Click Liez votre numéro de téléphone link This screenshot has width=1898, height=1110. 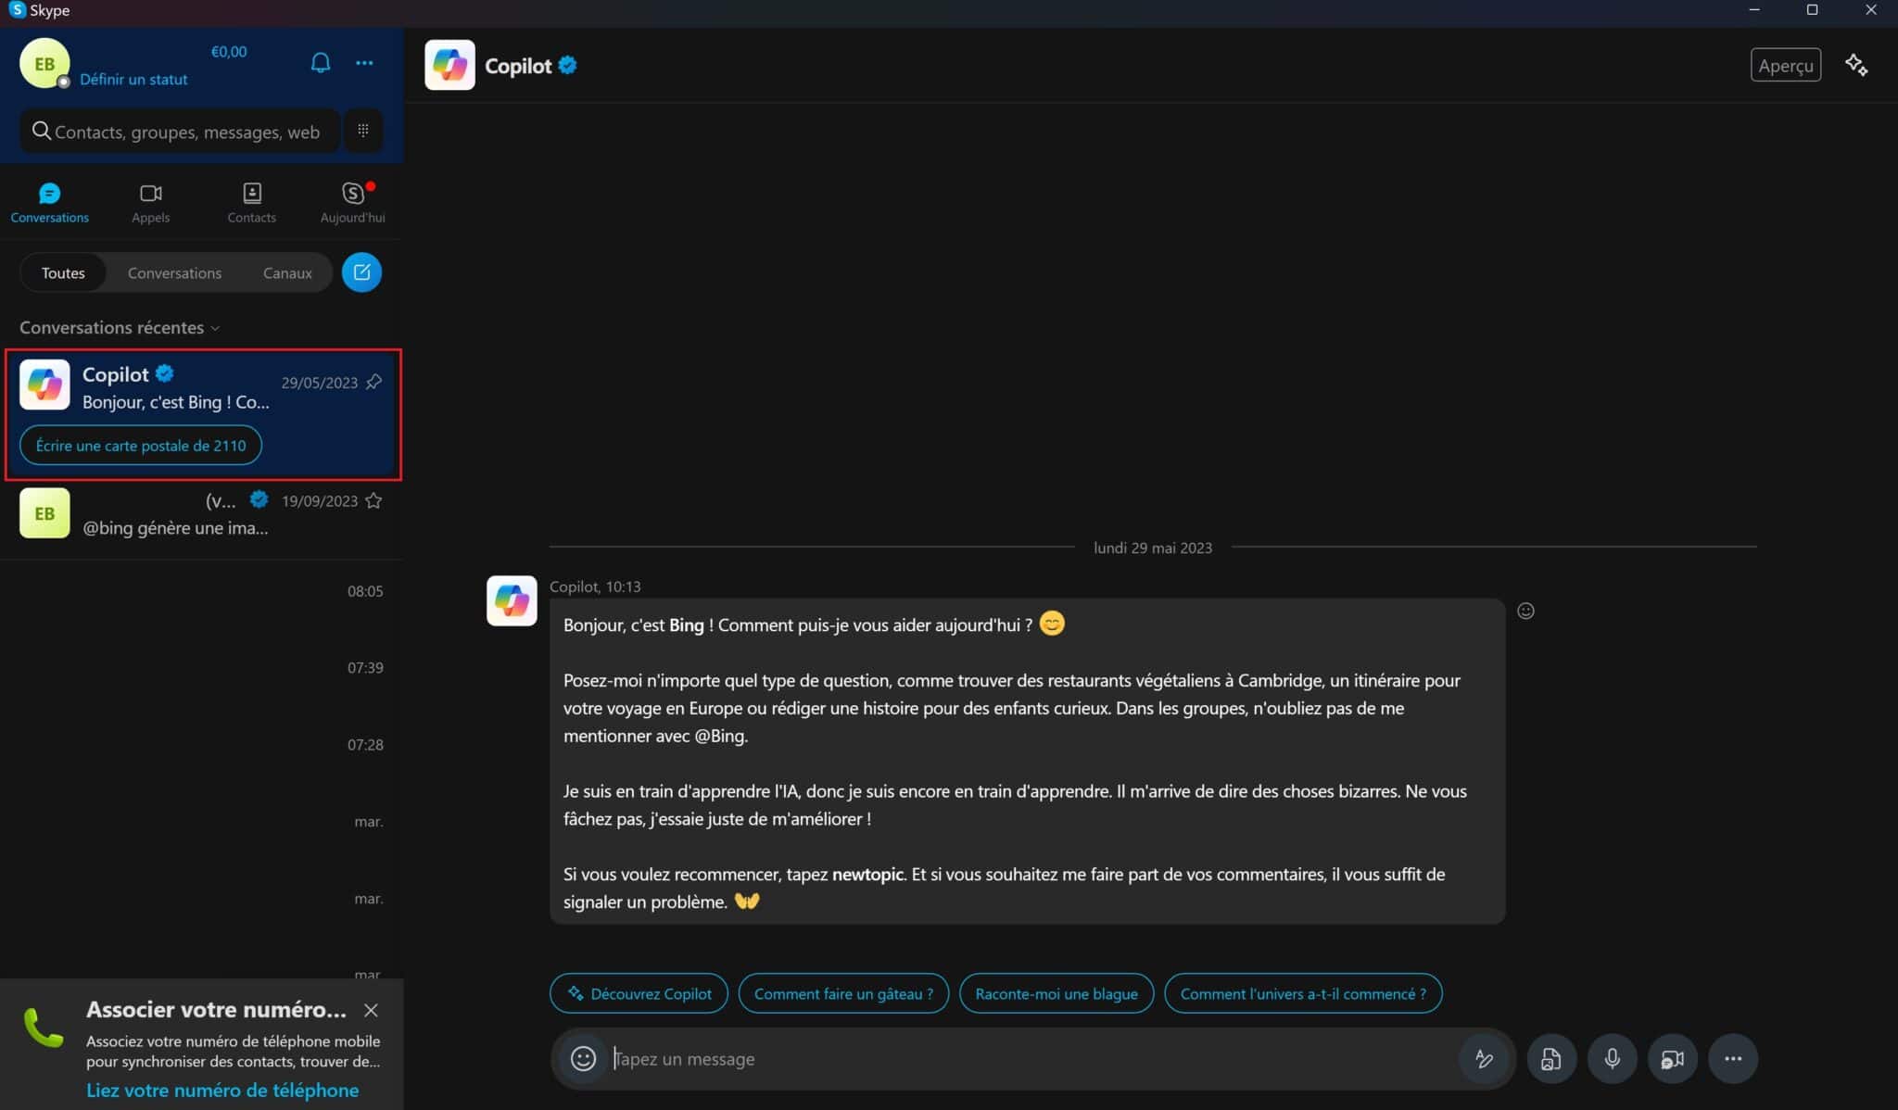pos(222,1090)
